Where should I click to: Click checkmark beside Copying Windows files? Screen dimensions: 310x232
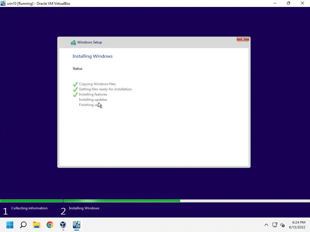coord(75,84)
